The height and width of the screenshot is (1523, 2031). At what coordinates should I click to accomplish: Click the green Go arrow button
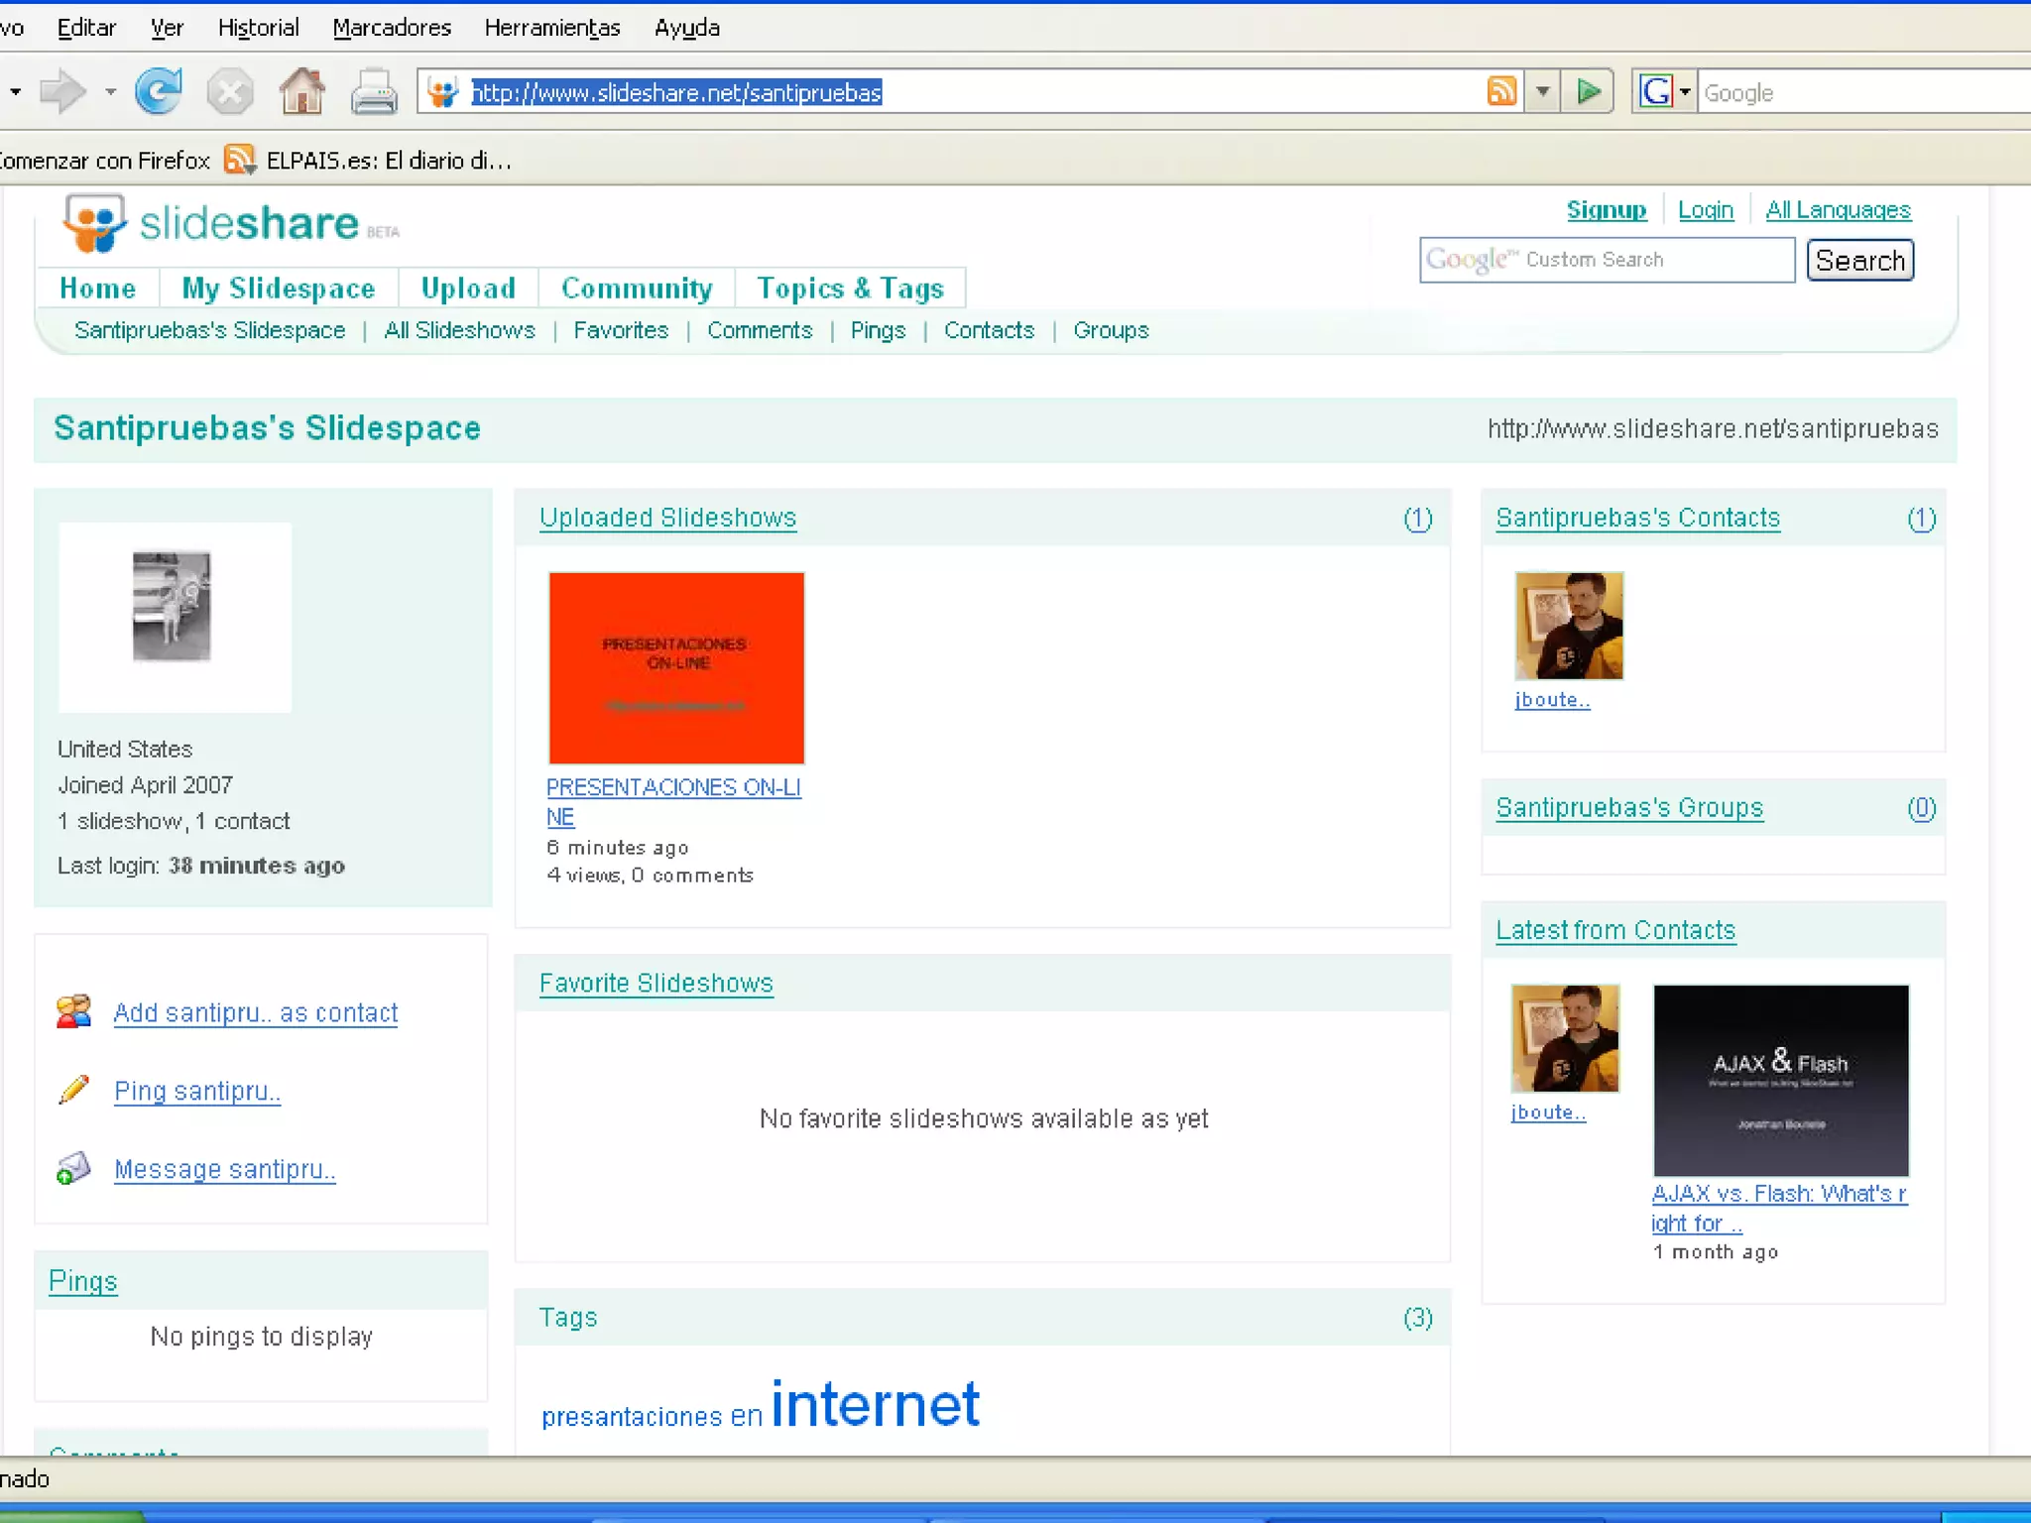(x=1588, y=92)
